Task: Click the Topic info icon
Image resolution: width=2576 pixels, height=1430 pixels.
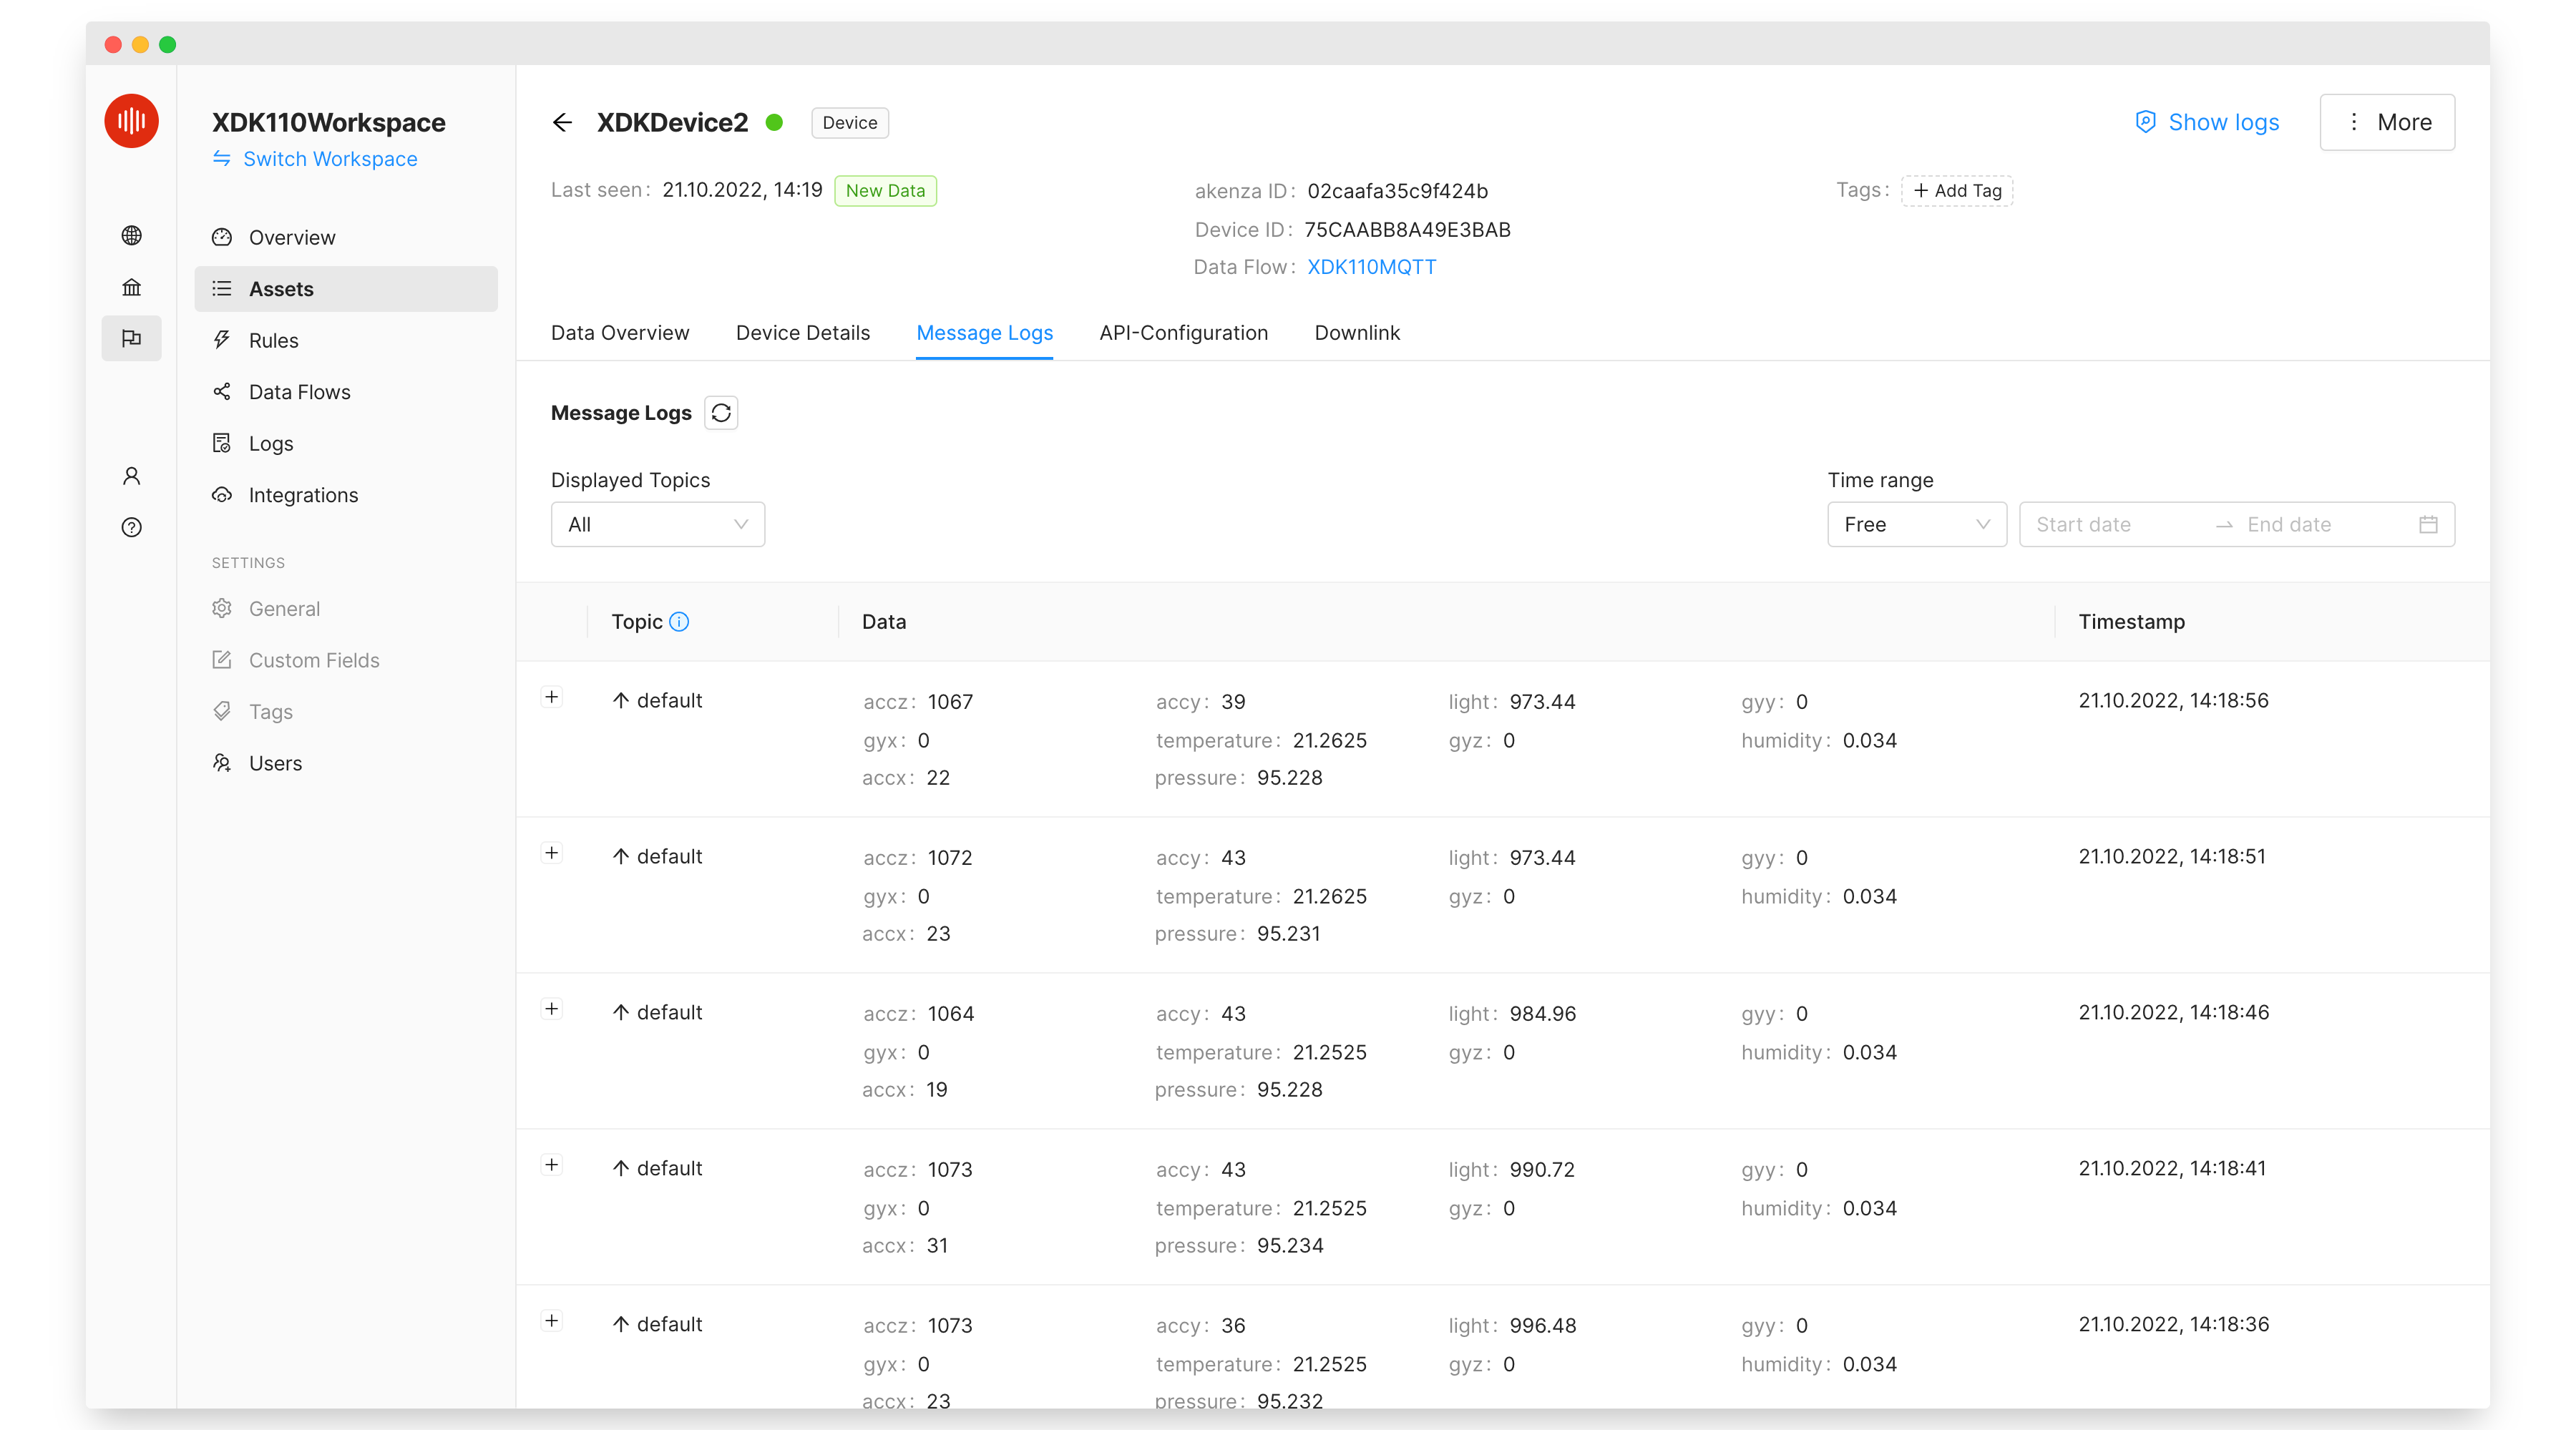Action: click(679, 622)
